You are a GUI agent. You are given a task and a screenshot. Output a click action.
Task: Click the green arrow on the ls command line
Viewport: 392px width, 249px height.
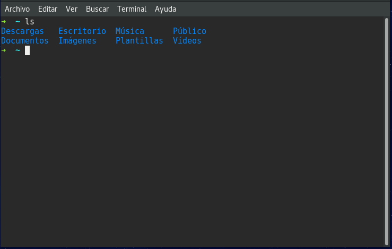[4, 22]
